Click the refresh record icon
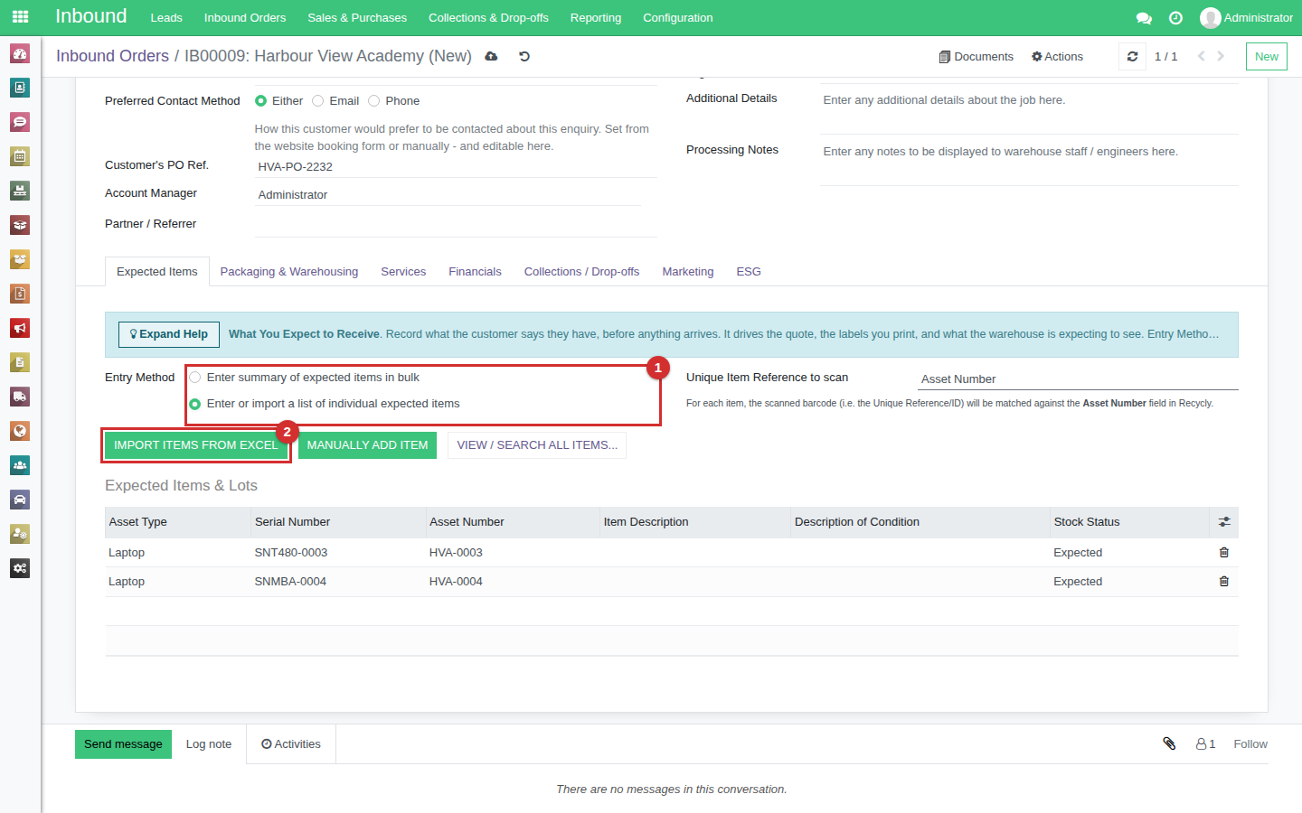 [1132, 57]
